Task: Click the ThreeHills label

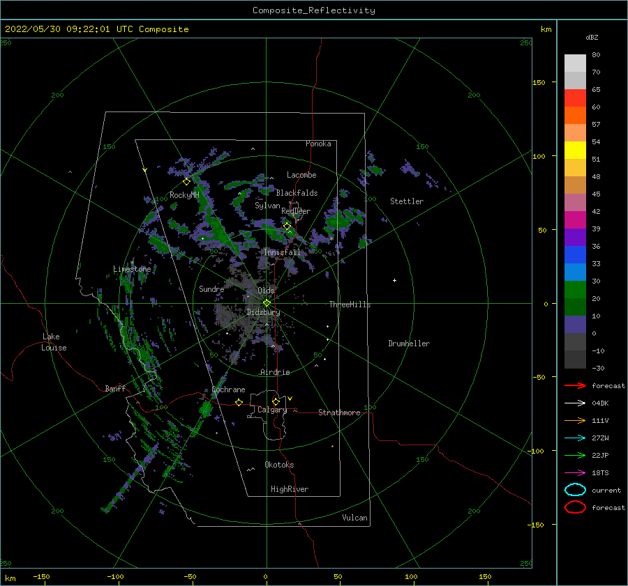Action: tap(350, 304)
